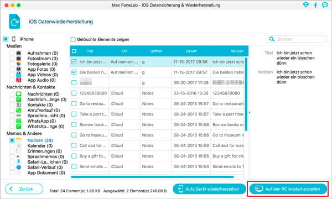Click Auf den PC wiederherstellen button

pos(288,189)
